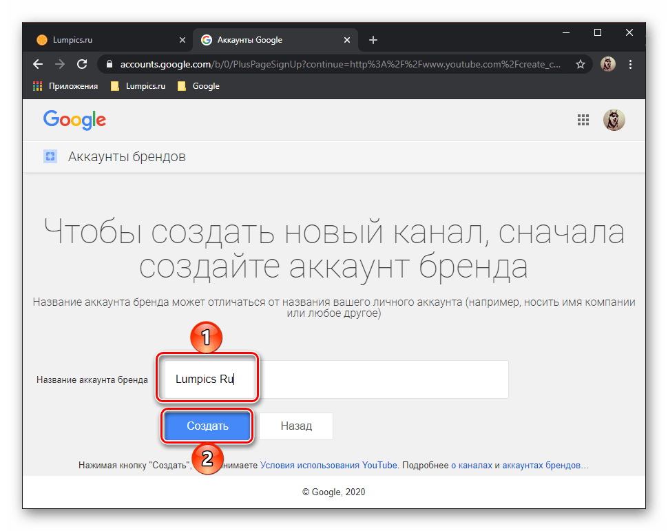Reload the current page

tap(82, 64)
